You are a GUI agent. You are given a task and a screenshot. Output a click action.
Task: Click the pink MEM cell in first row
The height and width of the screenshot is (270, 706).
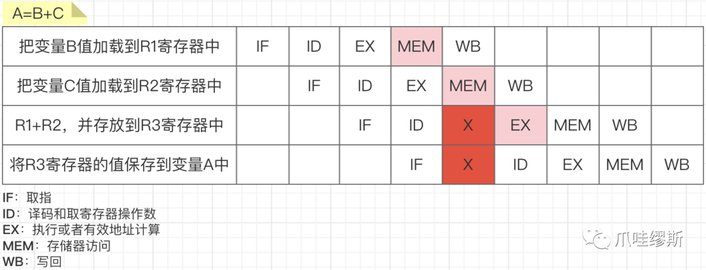tap(417, 47)
